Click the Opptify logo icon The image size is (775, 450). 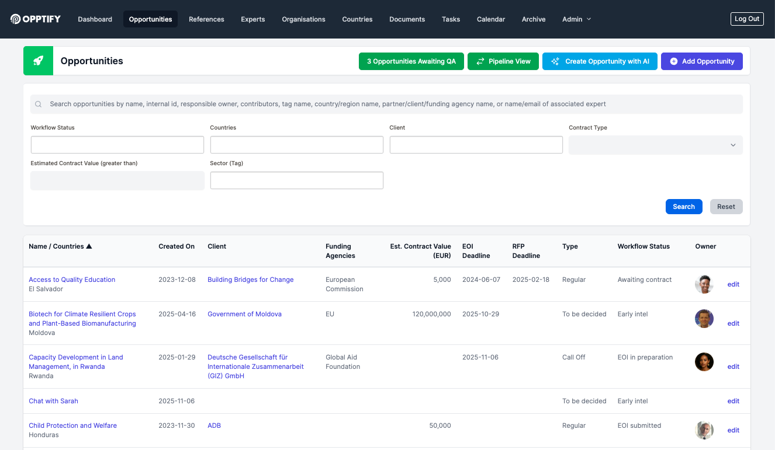[16, 19]
